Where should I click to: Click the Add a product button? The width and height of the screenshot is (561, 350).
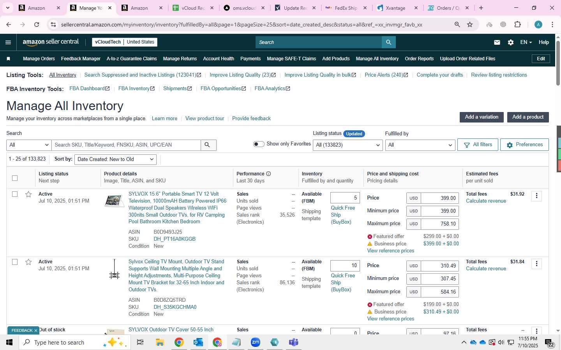pos(528,117)
